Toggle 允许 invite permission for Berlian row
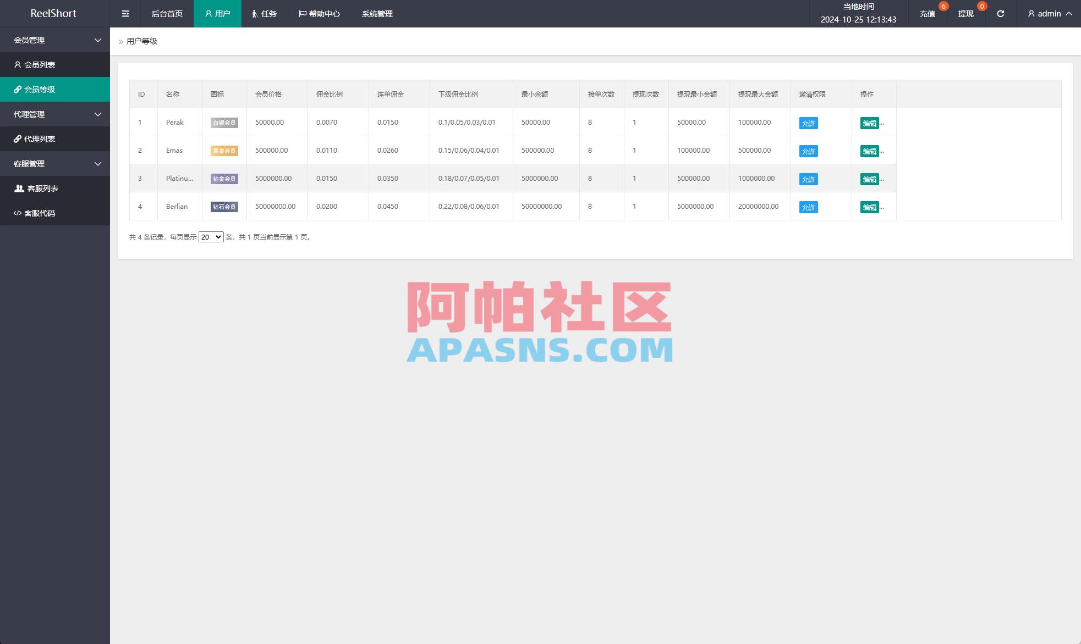This screenshot has width=1081, height=644. (808, 207)
